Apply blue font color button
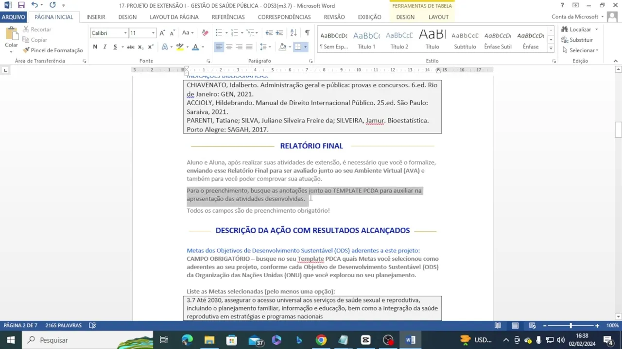Viewport: 622px width, 349px height. point(195,47)
